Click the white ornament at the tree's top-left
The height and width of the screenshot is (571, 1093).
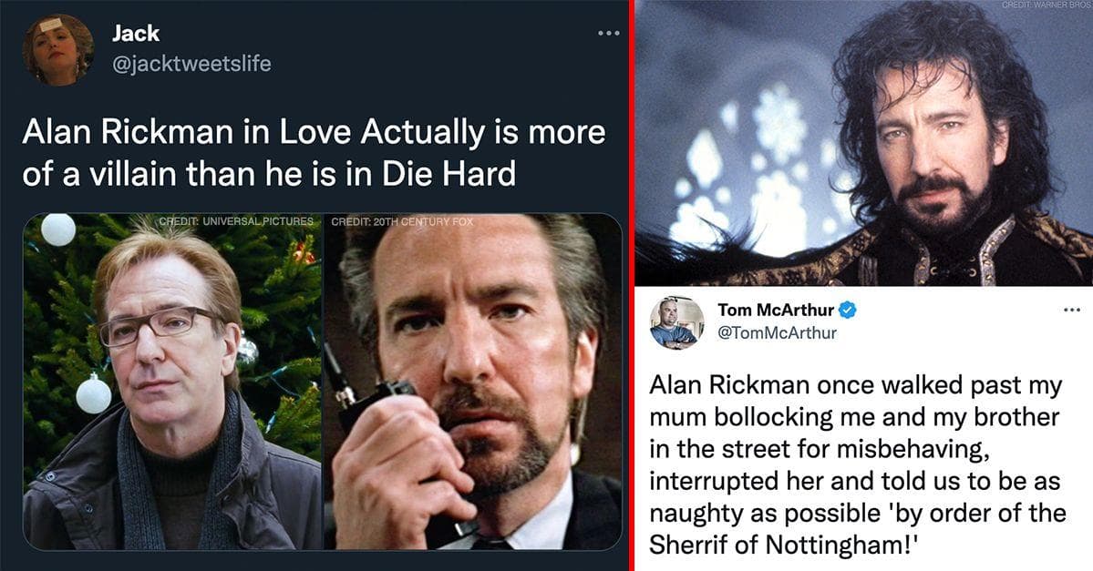tap(57, 229)
